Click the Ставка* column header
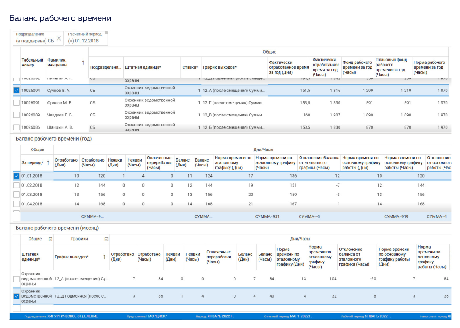The height and width of the screenshot is (328, 460). click(190, 67)
